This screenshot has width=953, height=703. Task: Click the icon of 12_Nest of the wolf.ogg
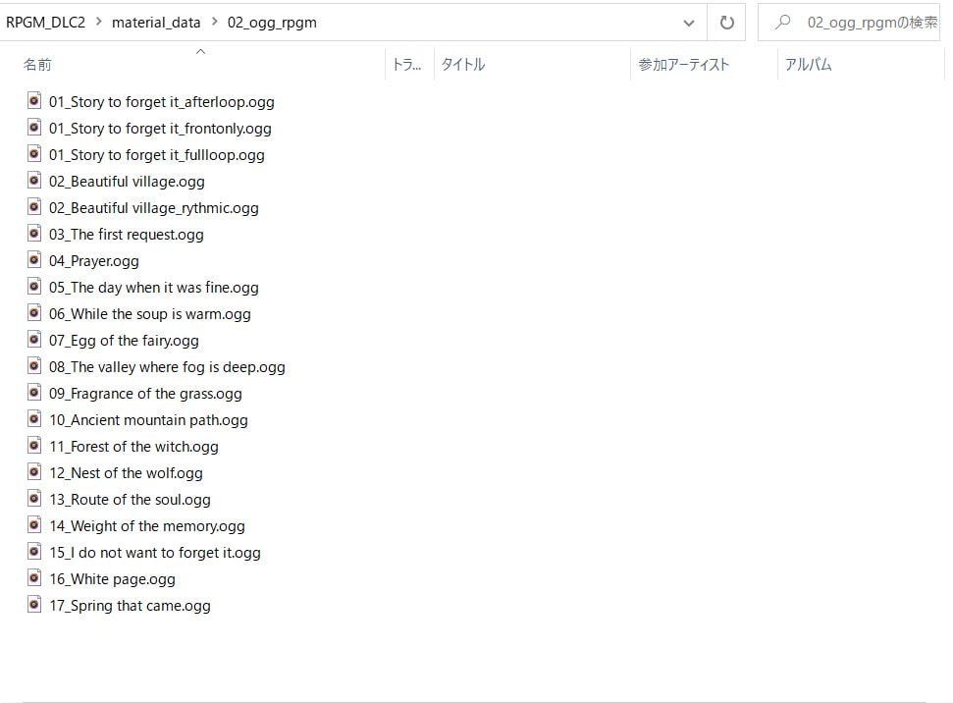[x=34, y=472]
